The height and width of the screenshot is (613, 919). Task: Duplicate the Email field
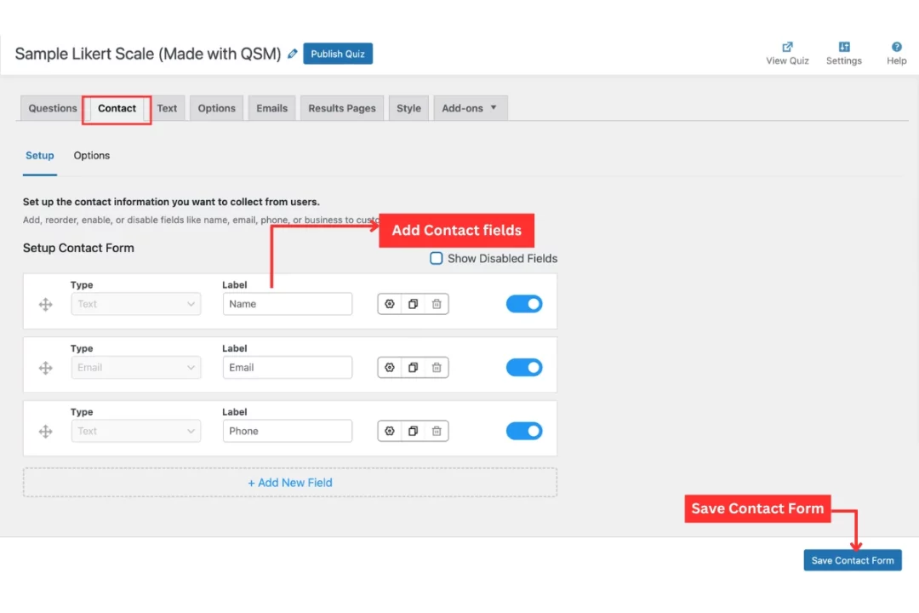click(413, 367)
